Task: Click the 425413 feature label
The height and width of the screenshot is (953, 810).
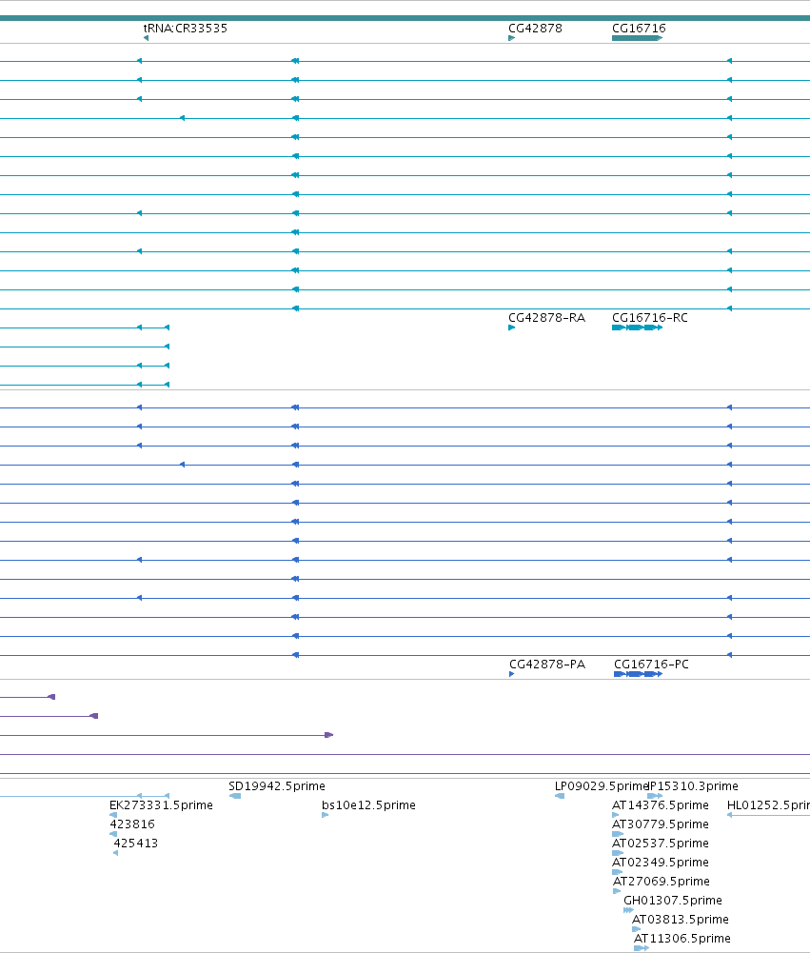Action: [135, 843]
